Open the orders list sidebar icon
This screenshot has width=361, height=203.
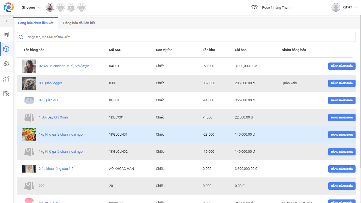(x=6, y=35)
